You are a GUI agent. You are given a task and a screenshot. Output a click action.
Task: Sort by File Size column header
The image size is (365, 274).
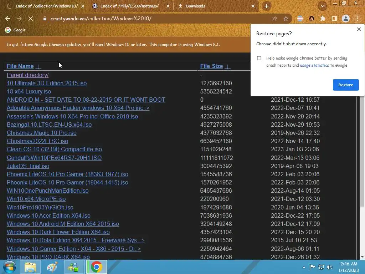click(x=212, y=66)
